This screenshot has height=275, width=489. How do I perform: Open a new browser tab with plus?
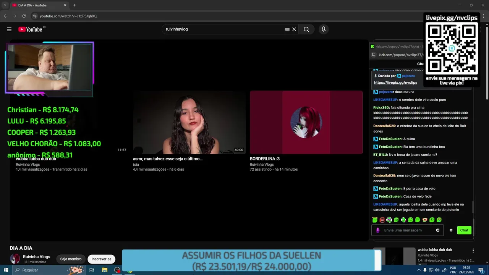(74, 5)
